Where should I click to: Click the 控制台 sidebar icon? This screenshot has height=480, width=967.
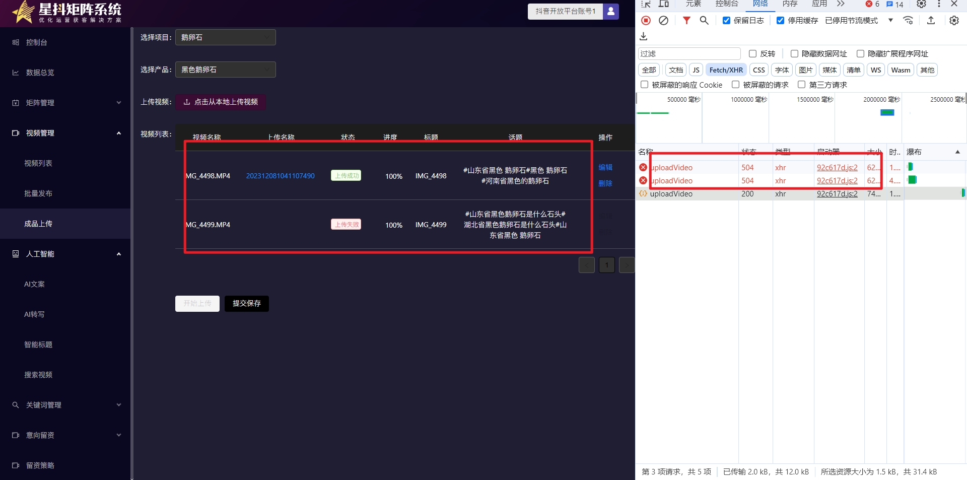pyautogui.click(x=16, y=42)
